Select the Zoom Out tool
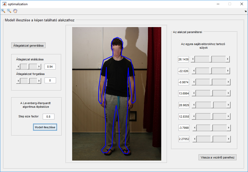 (9, 11)
